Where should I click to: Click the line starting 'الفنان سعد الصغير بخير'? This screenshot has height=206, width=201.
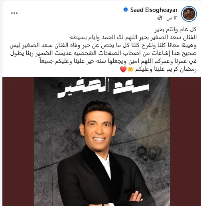point(133,37)
